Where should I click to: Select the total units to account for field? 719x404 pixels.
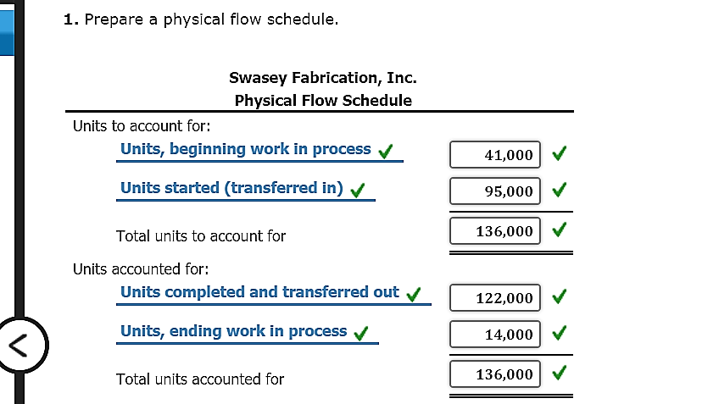pyautogui.click(x=495, y=231)
